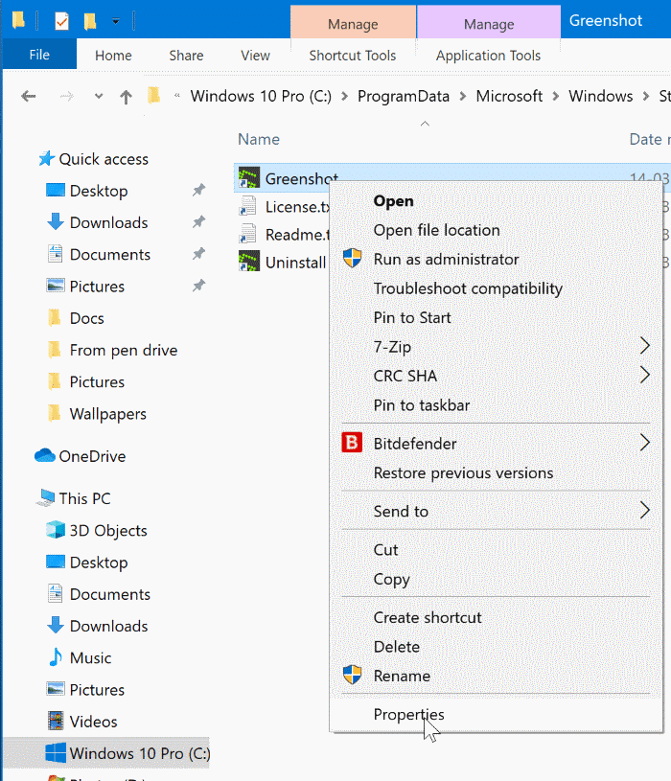Open 3D Objects under This PC
The image size is (671, 781).
108,531
